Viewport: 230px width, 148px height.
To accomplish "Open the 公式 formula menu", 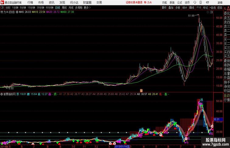I will pos(179,2).
